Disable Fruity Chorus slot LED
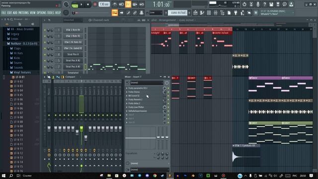 tap(168, 92)
